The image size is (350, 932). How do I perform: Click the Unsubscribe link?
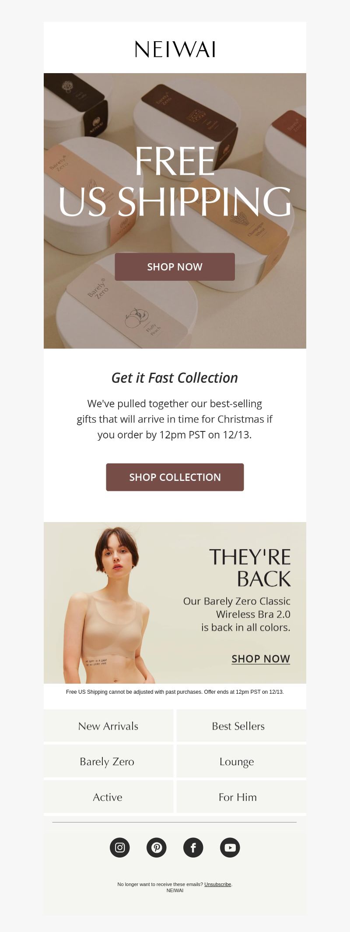[217, 884]
